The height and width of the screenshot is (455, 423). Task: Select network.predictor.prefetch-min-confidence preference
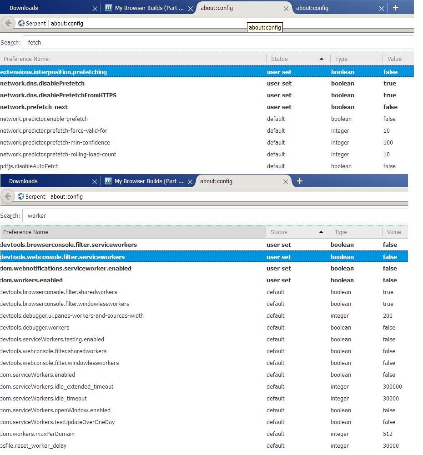pyautogui.click(x=206, y=143)
